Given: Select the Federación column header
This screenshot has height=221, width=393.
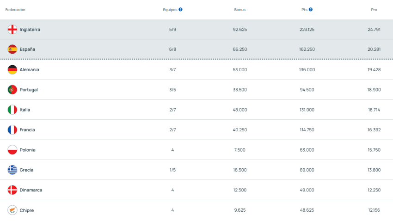Looking at the screenshot, I should pyautogui.click(x=15, y=10).
